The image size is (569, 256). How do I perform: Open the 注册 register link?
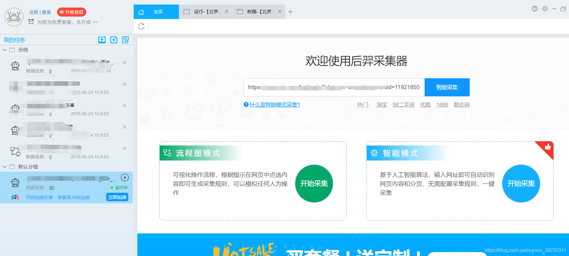pos(34,12)
